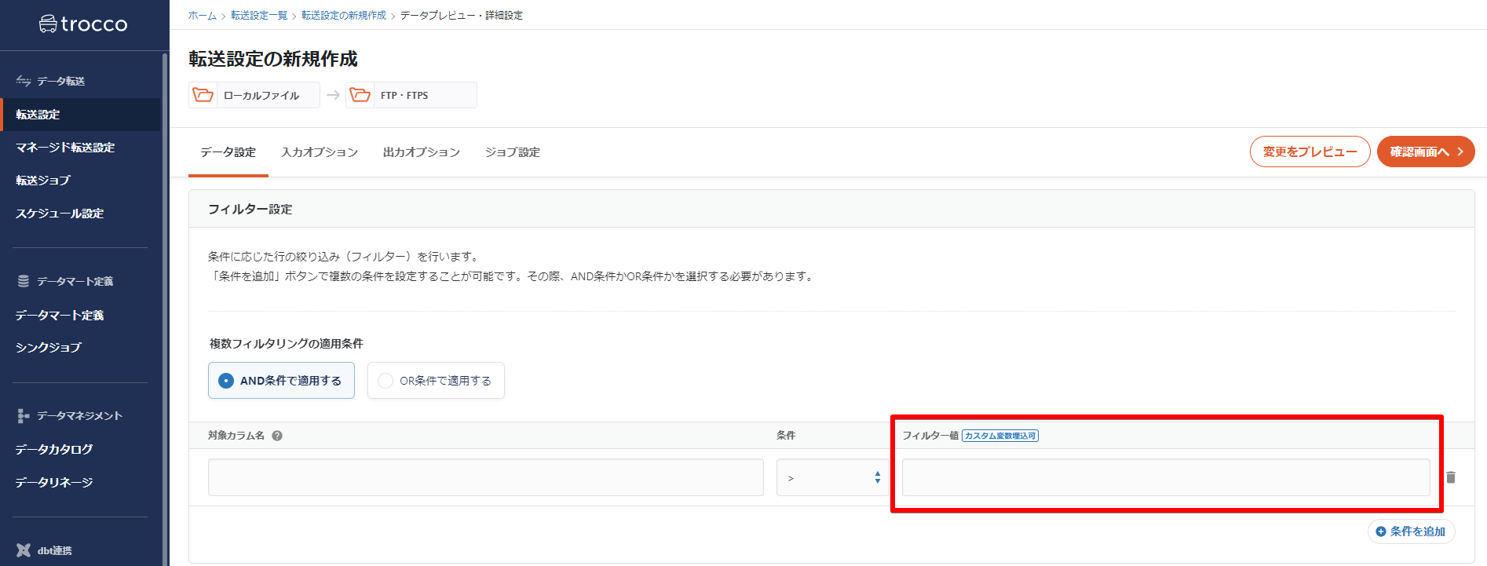
Task: Go to ホーム breadcrumb link
Action: pyautogui.click(x=202, y=16)
